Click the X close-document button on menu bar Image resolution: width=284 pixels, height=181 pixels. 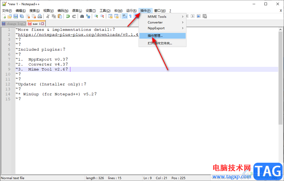pos(281,11)
